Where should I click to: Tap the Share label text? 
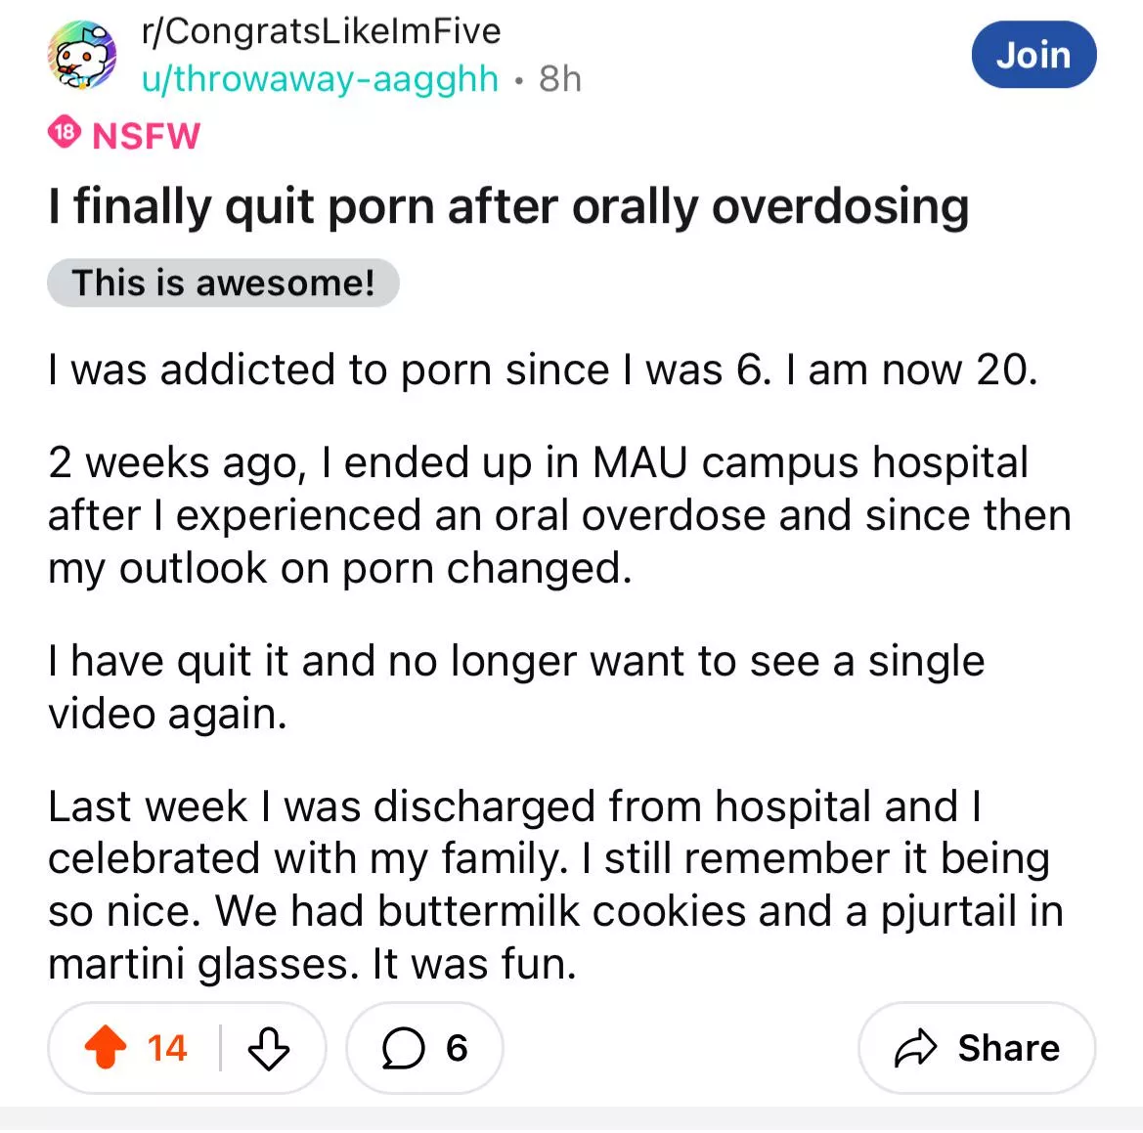(x=1008, y=1048)
